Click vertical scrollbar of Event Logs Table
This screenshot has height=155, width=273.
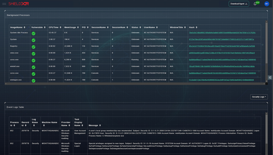266,129
